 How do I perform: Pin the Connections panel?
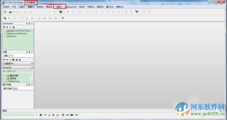pos(30,24)
